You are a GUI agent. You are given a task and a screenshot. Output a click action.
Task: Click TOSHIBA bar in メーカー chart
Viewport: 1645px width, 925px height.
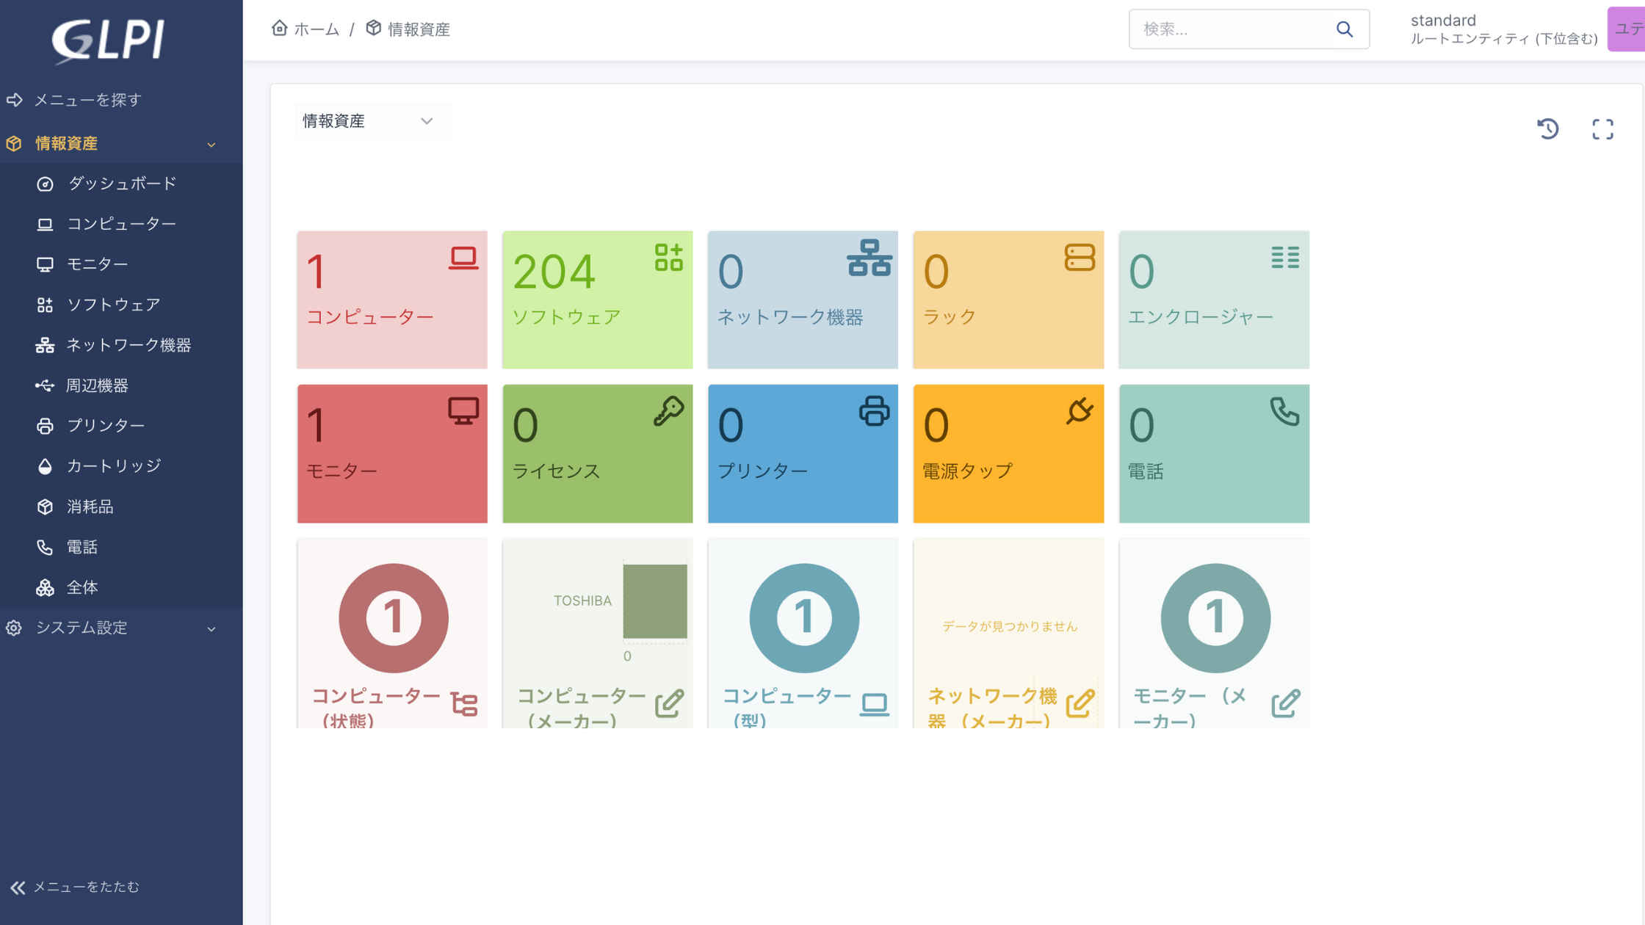coord(655,601)
